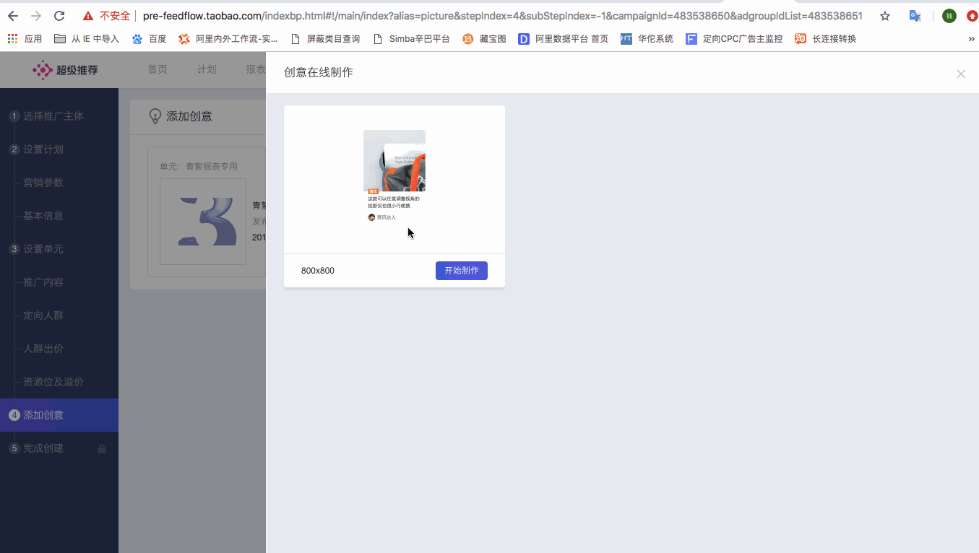Click the 百度 bookmark
The height and width of the screenshot is (553, 979).
point(150,39)
